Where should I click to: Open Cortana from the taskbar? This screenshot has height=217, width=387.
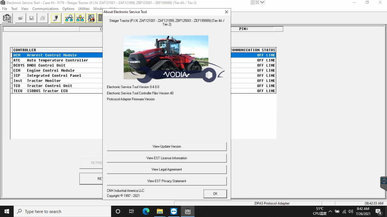pyautogui.click(x=118, y=211)
